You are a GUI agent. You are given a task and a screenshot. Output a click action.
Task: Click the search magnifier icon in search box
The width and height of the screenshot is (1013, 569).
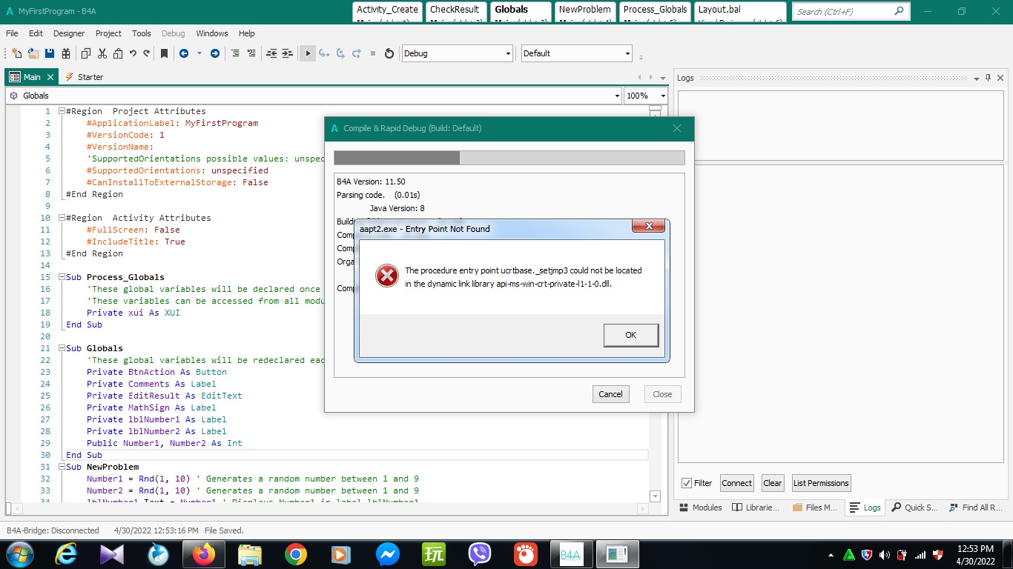899,11
